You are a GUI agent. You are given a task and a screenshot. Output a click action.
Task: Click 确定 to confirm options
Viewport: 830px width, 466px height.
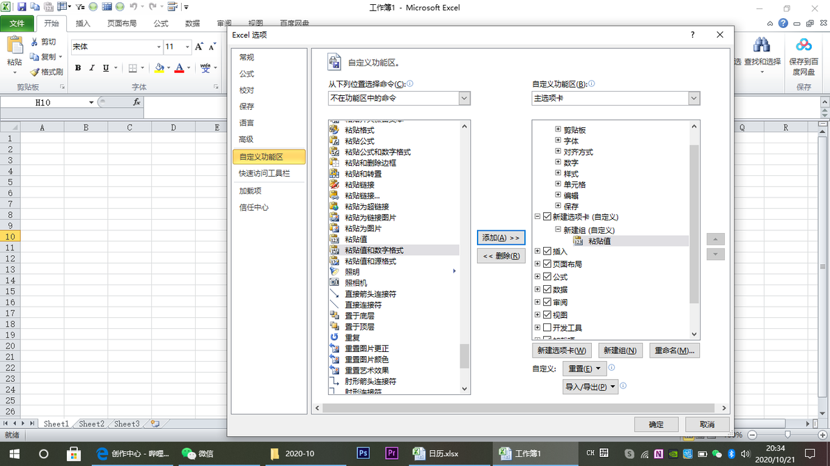pyautogui.click(x=656, y=424)
